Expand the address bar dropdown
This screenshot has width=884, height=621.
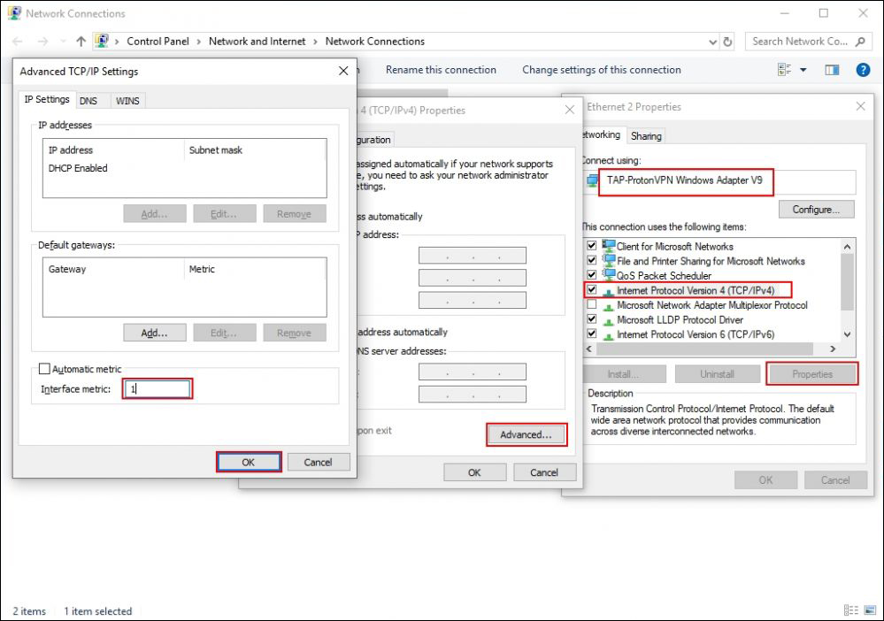[712, 42]
